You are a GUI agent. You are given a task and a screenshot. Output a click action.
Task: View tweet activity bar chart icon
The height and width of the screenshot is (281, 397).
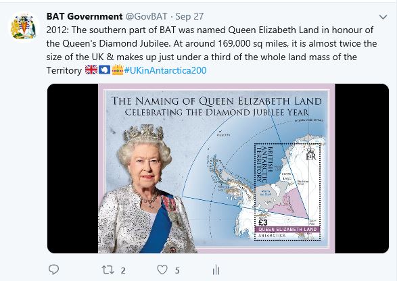click(x=216, y=270)
